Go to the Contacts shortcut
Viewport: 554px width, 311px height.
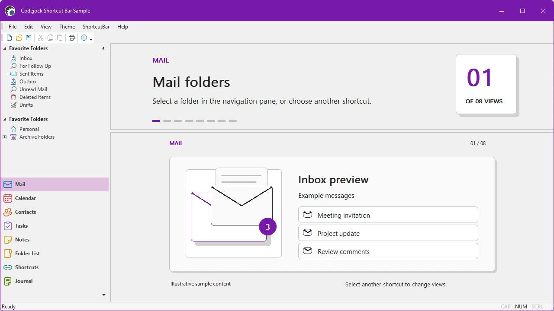(x=55, y=212)
